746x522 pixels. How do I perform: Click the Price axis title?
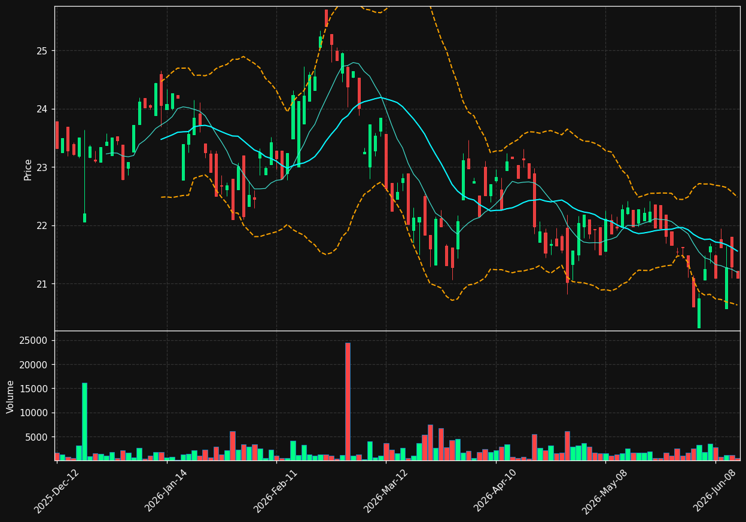point(28,169)
